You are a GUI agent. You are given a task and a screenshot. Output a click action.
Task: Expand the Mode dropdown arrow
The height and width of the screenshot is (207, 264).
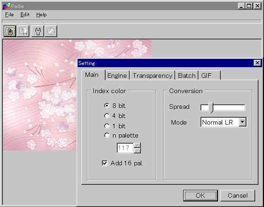point(243,122)
